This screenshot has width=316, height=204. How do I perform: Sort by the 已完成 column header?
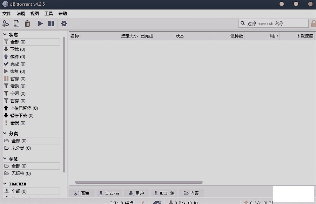156,36
